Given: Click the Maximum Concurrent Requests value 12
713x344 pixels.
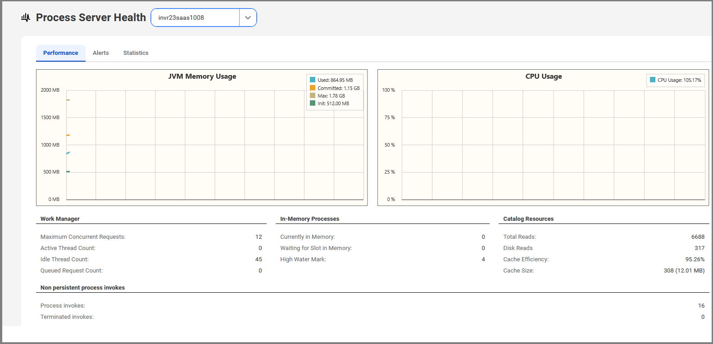Looking at the screenshot, I should click(x=259, y=237).
